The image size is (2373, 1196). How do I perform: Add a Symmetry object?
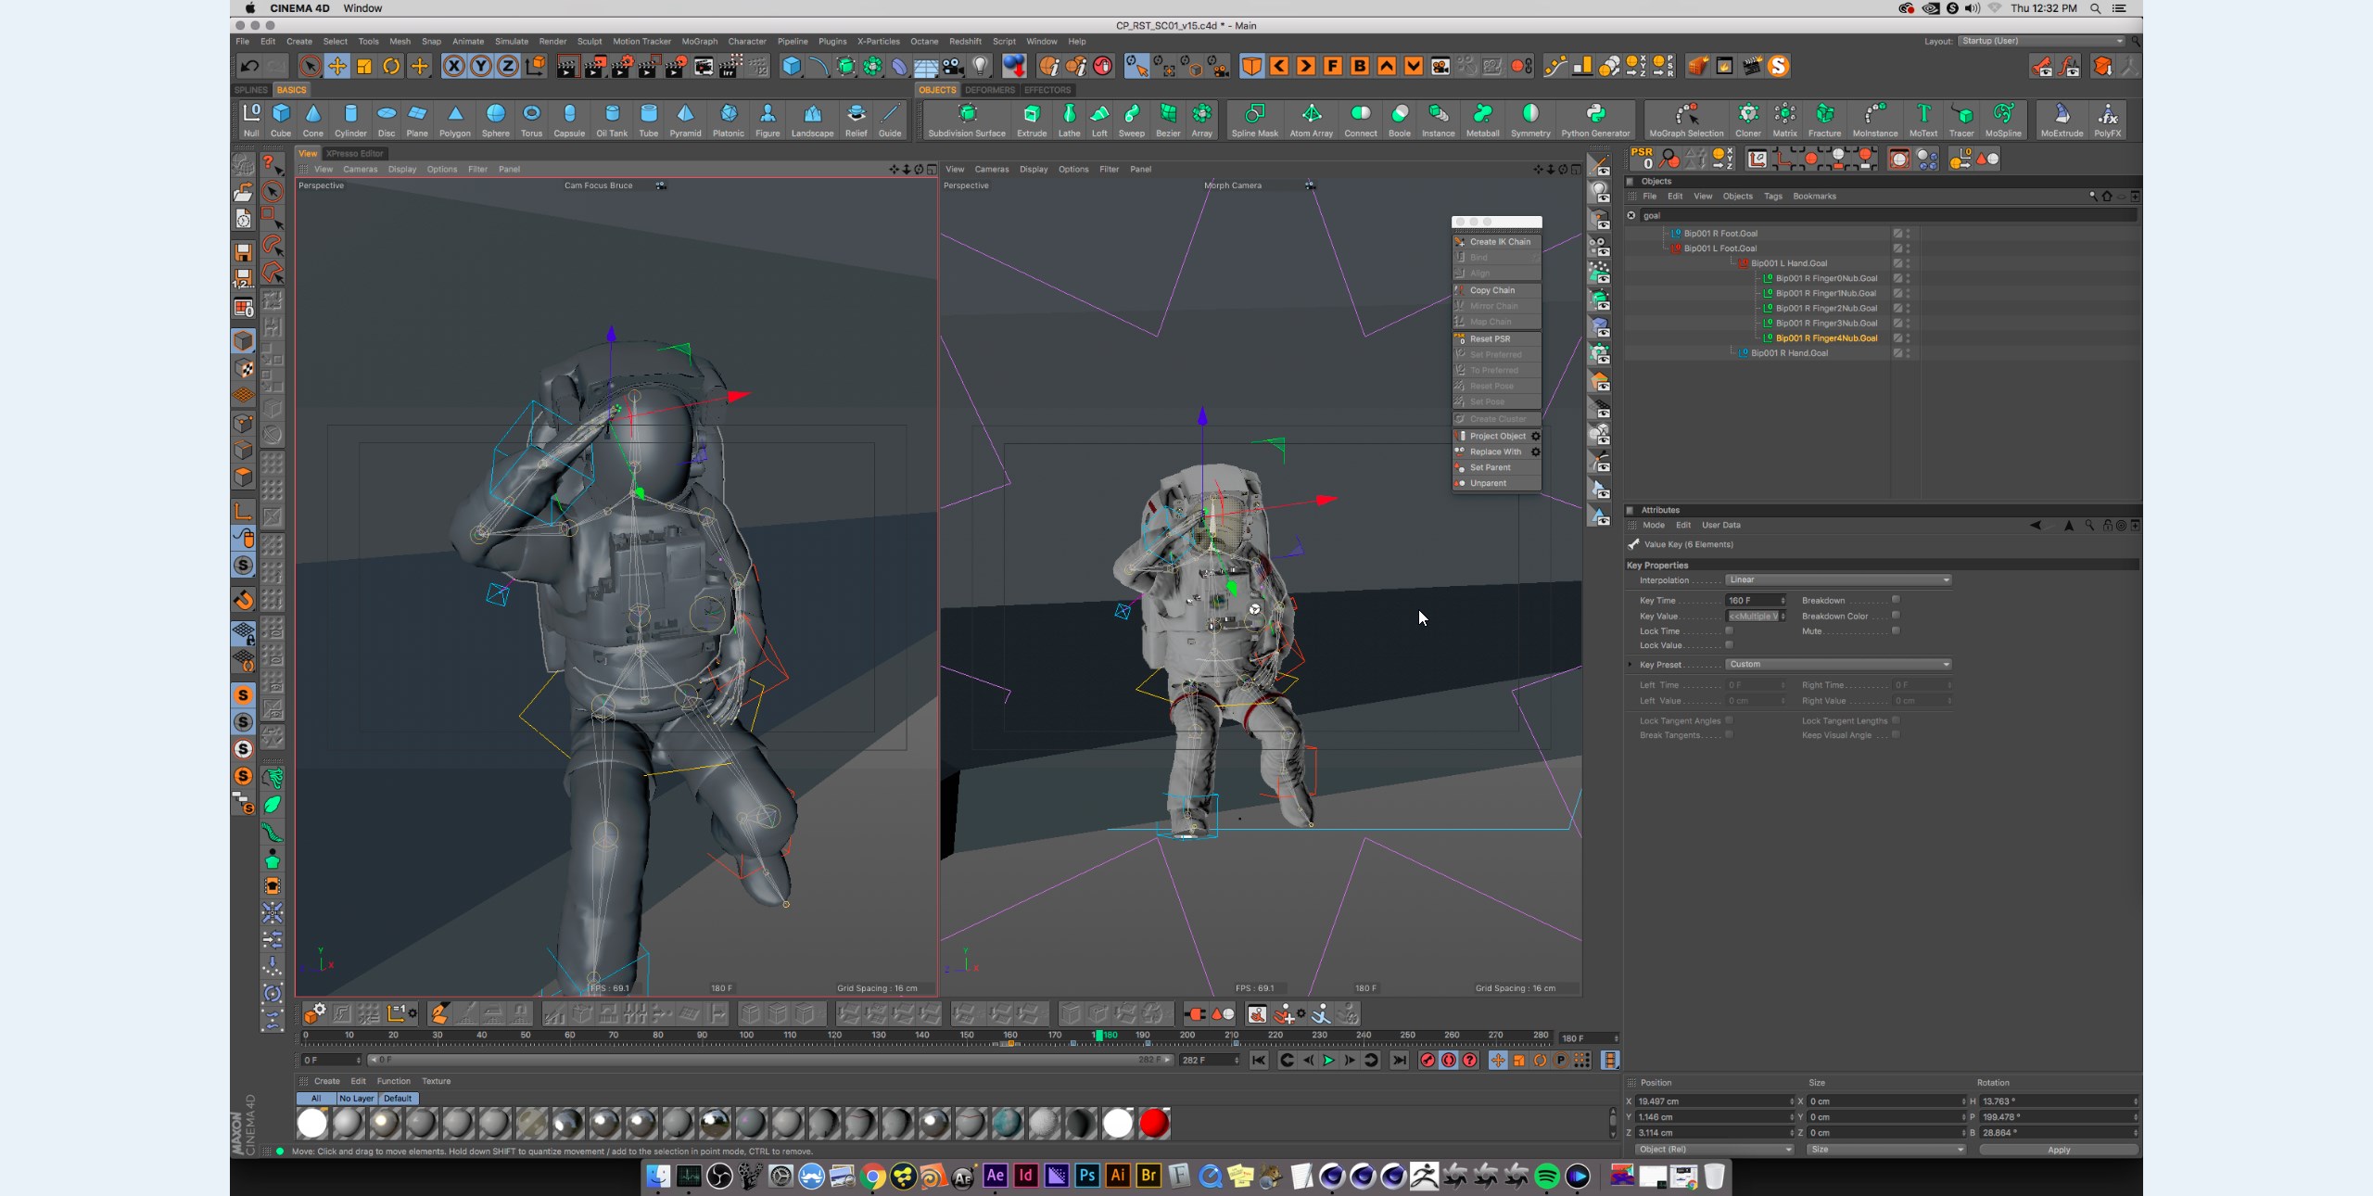[x=1530, y=119]
